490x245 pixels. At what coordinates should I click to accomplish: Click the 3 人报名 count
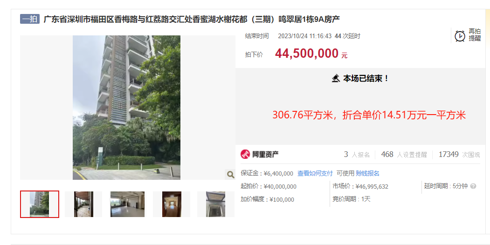coord(357,155)
